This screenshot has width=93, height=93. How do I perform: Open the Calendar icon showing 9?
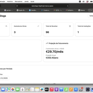22,89
